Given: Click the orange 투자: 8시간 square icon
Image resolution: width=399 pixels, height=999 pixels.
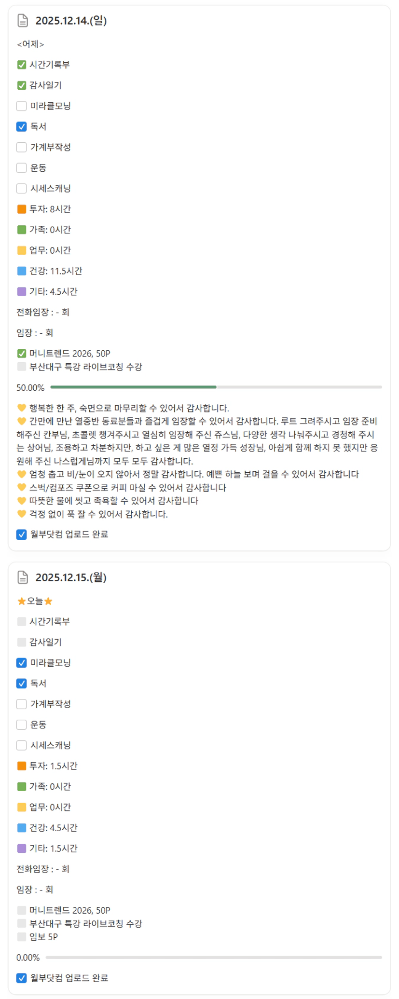Looking at the screenshot, I should pos(22,209).
